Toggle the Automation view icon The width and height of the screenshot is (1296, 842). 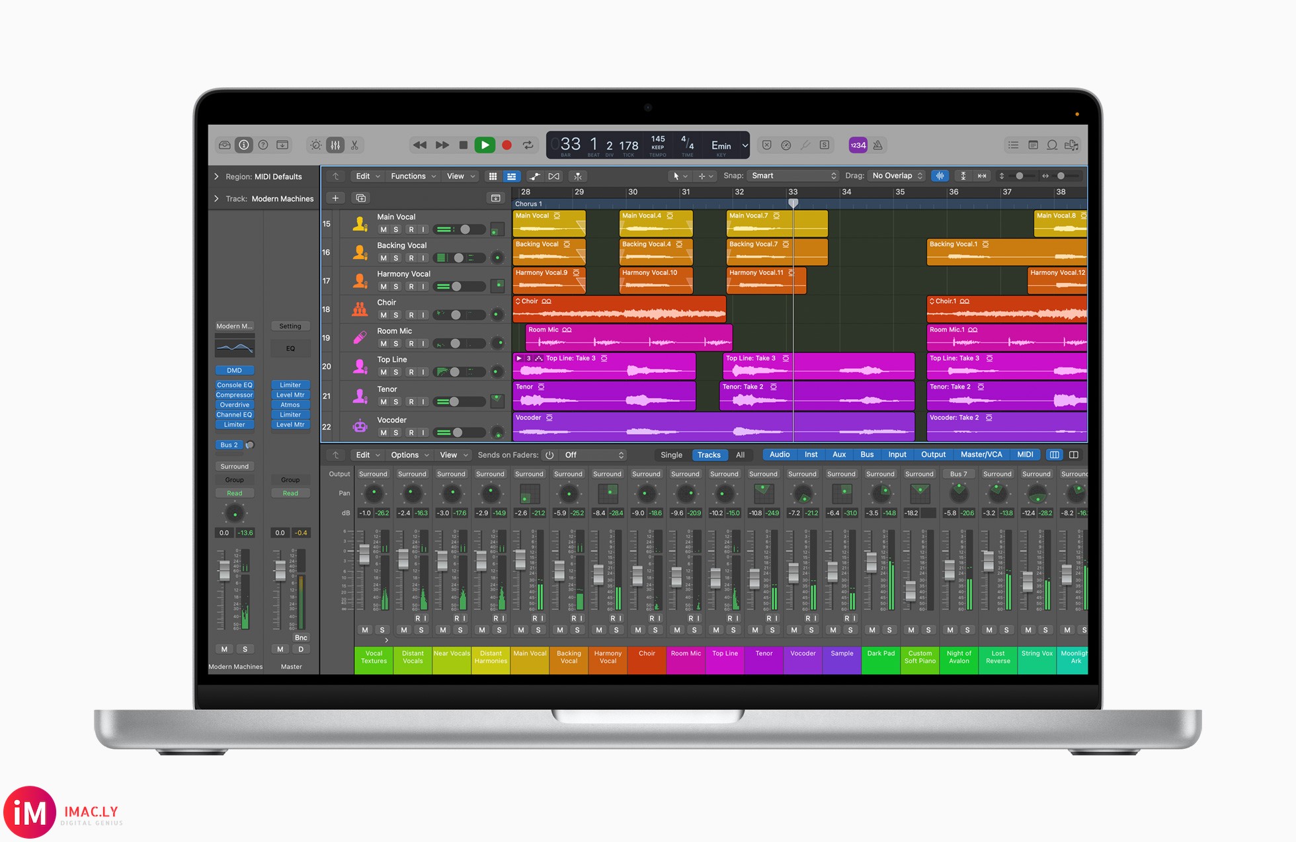pos(534,176)
